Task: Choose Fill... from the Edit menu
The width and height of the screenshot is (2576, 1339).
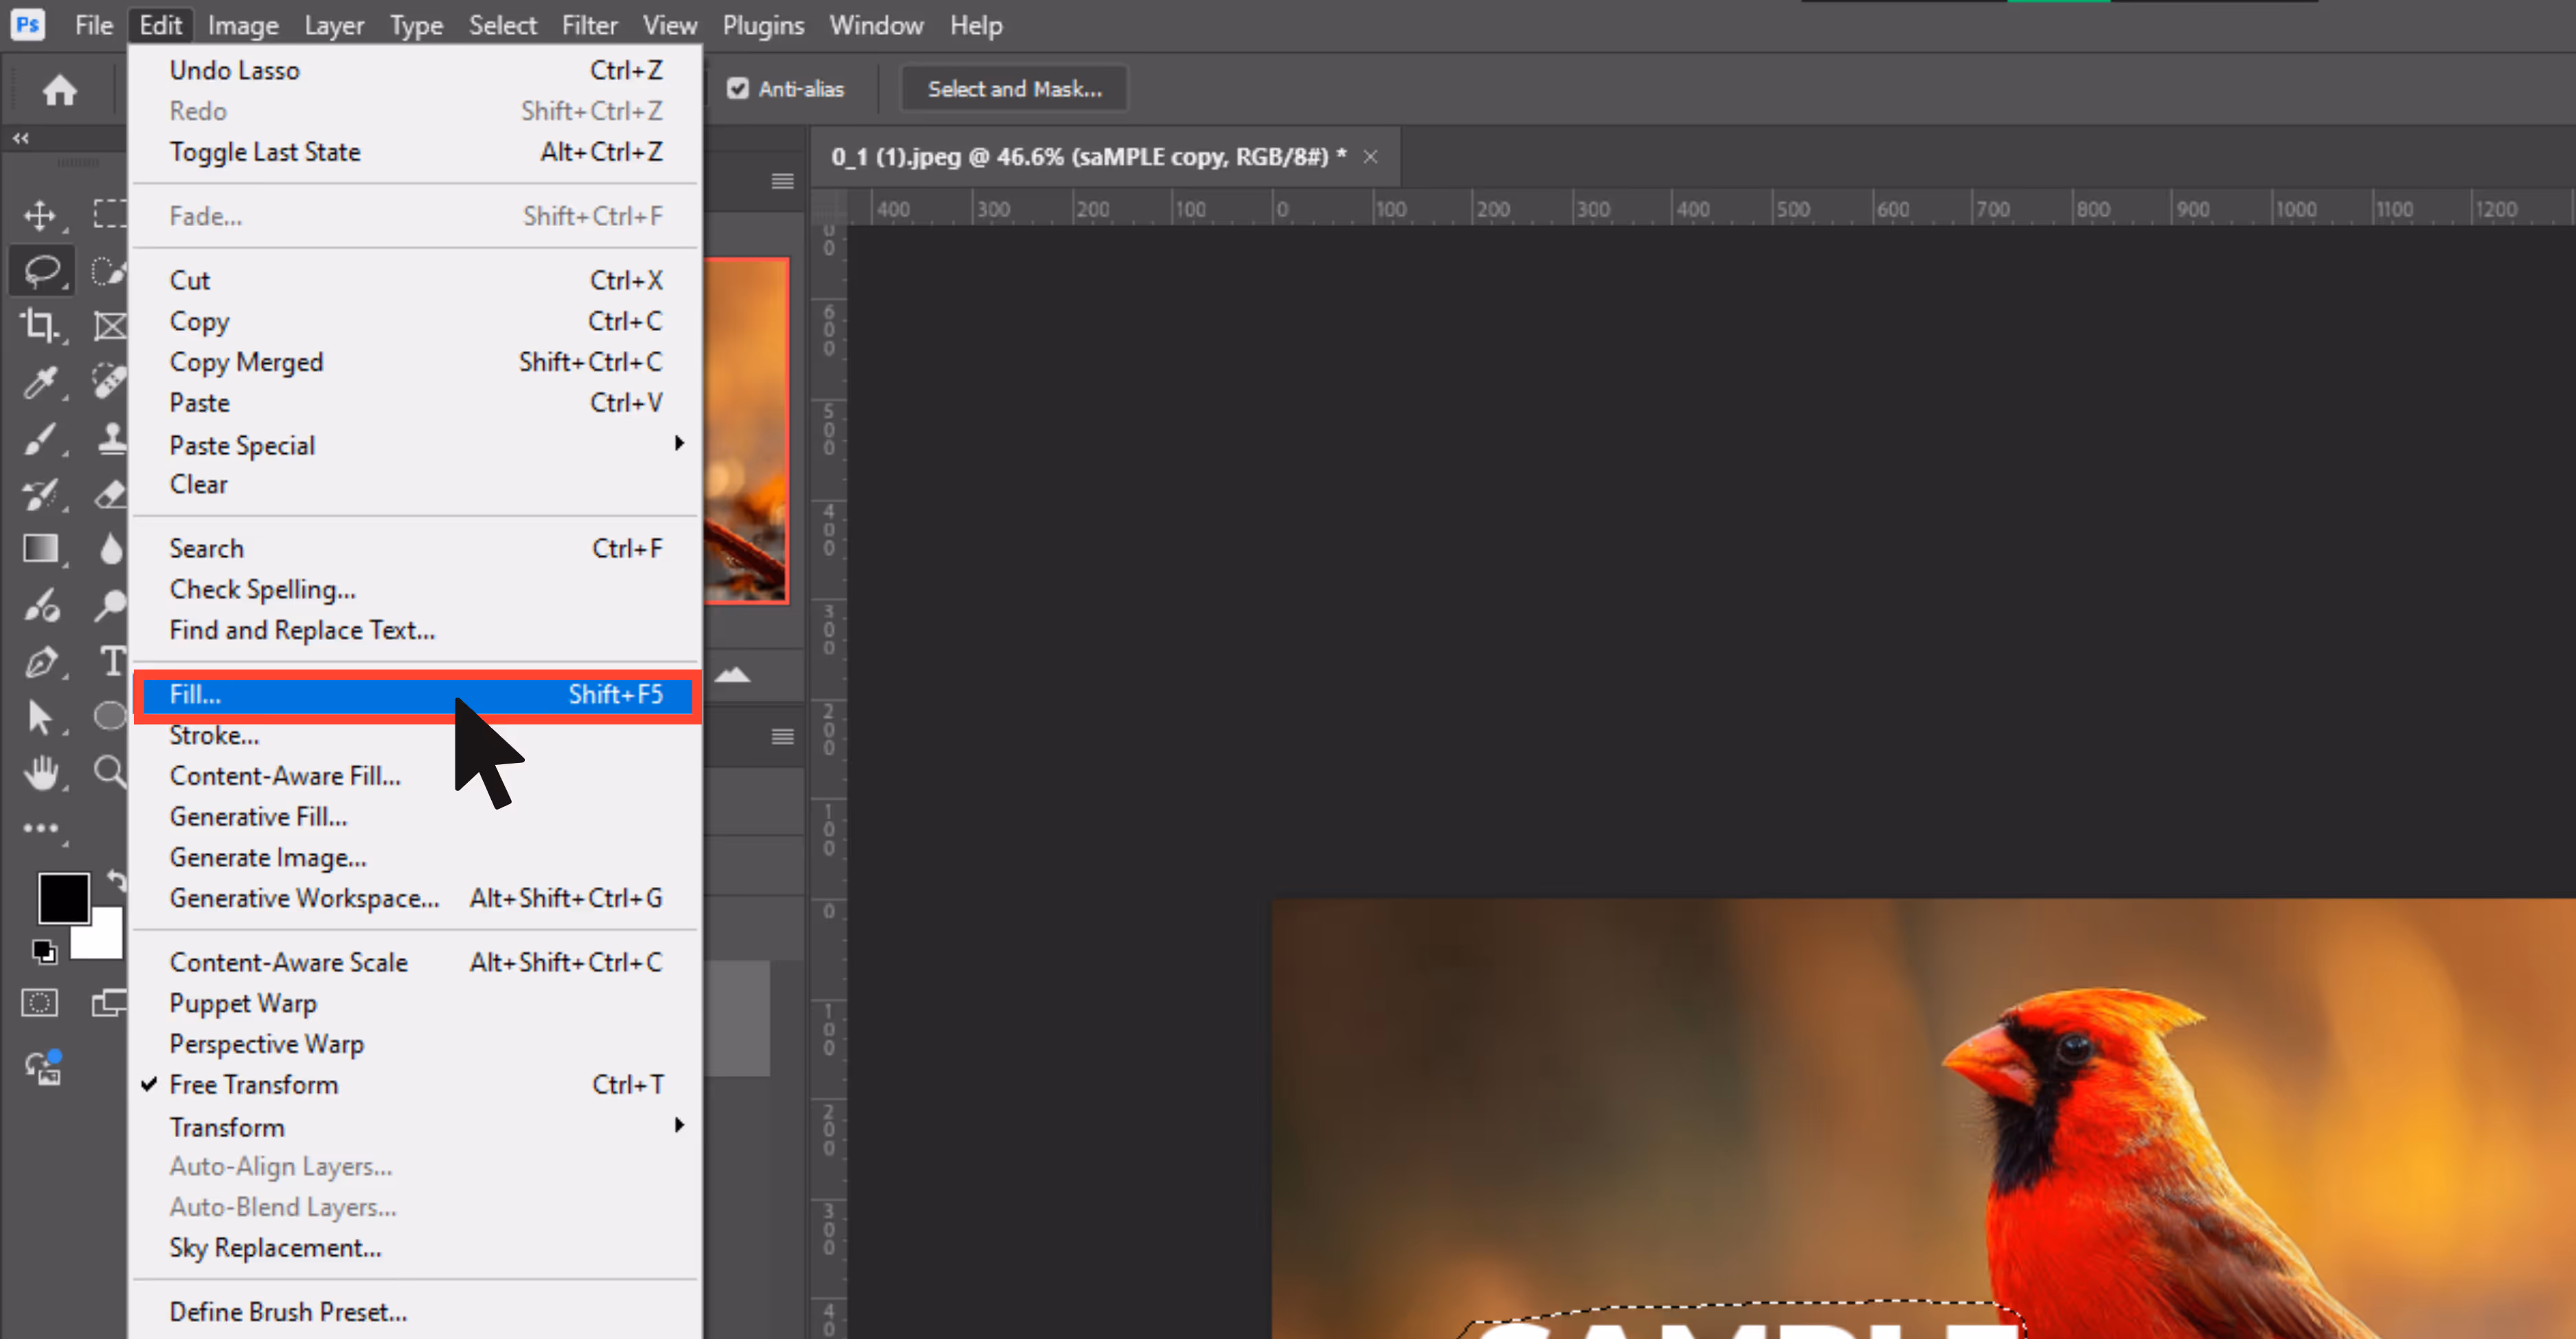Action: coord(416,694)
